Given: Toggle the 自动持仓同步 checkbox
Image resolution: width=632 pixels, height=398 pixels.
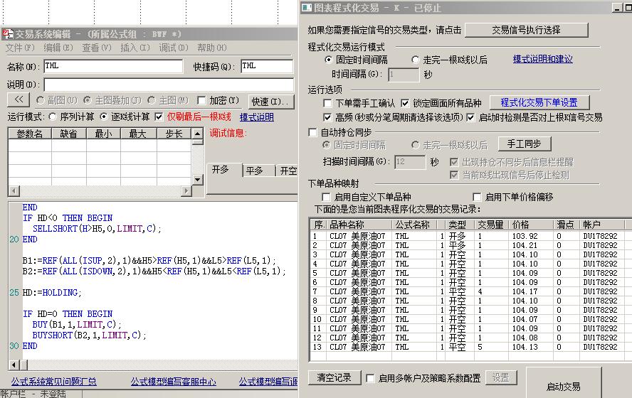Looking at the screenshot, I should (313, 132).
